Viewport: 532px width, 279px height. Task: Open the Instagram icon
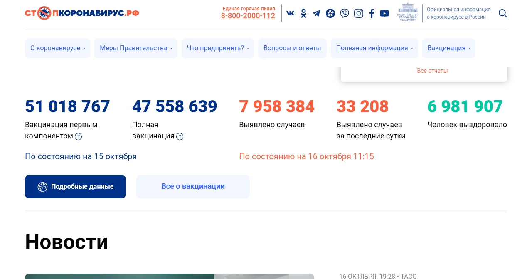coord(358,13)
